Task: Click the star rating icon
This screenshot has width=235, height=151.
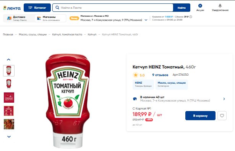Action: tap(136, 75)
